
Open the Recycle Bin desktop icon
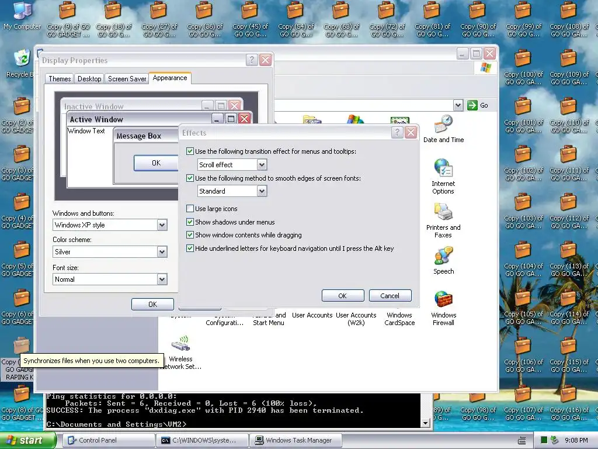click(22, 63)
